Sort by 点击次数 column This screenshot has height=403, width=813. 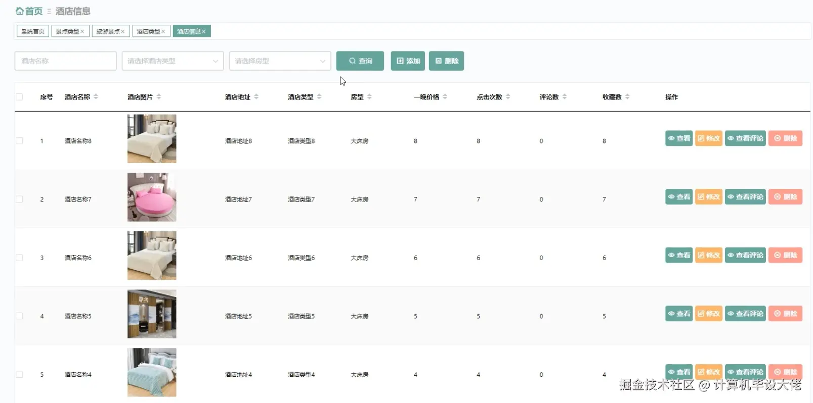(508, 96)
